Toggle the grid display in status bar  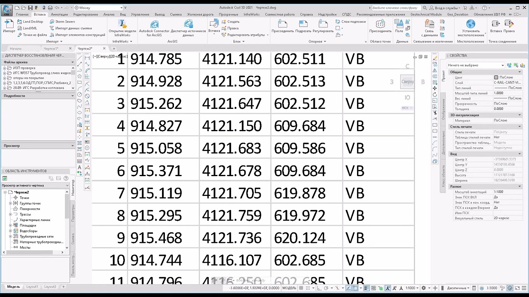coord(301,288)
